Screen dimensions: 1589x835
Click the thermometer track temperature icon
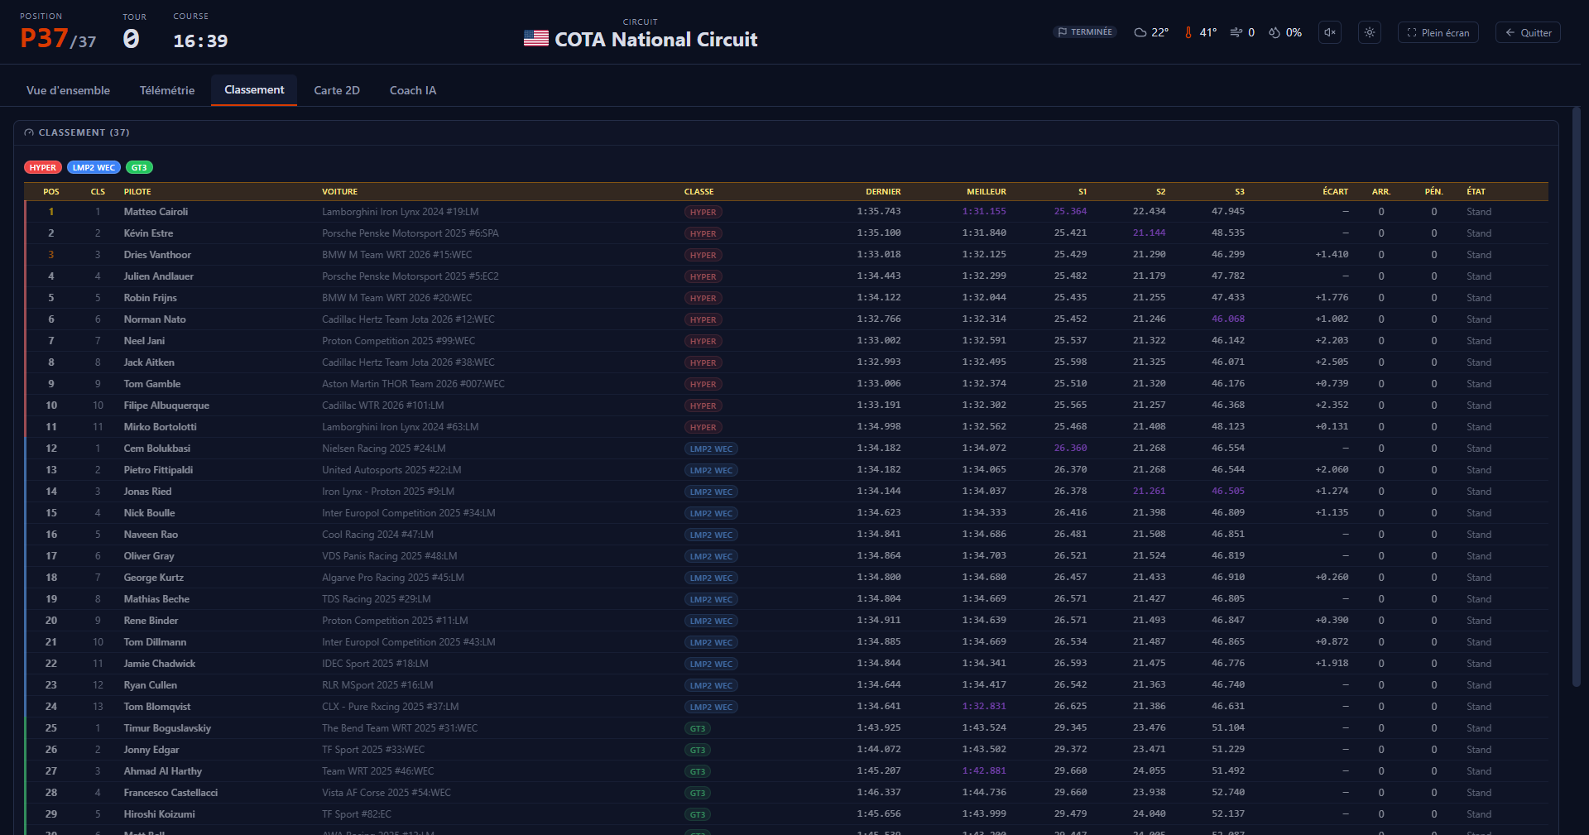(1188, 33)
